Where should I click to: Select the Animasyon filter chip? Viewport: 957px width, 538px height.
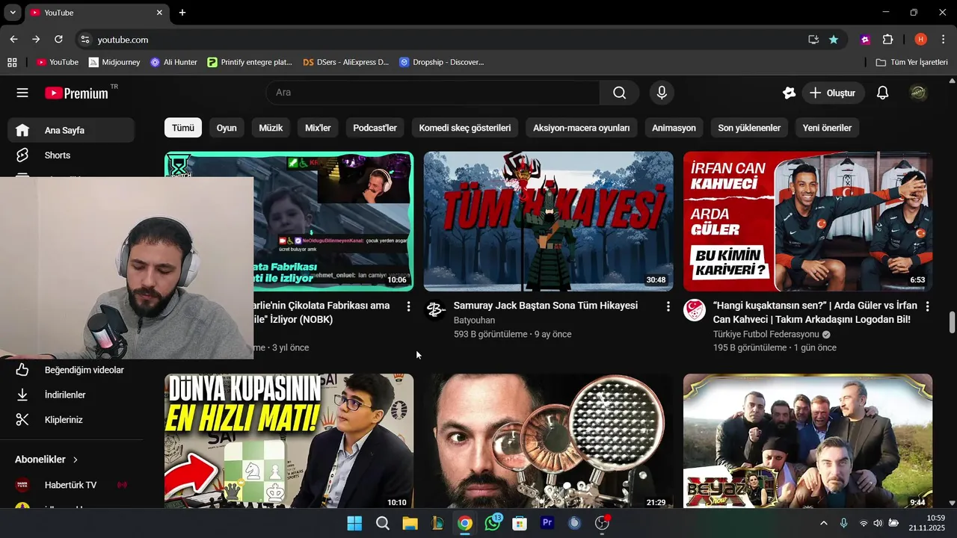[674, 128]
